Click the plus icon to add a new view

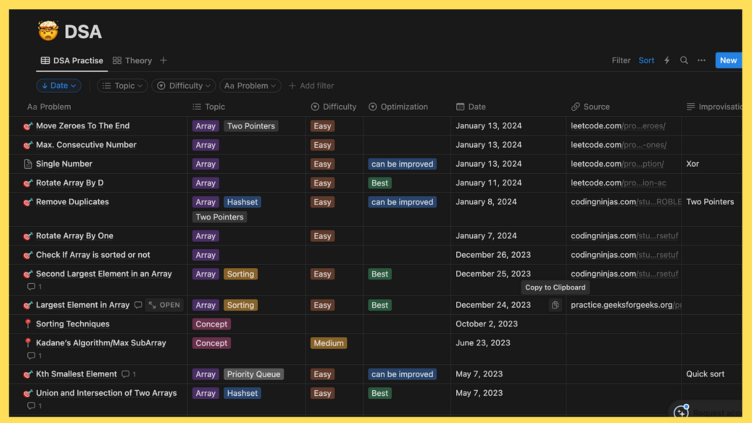[x=163, y=60]
